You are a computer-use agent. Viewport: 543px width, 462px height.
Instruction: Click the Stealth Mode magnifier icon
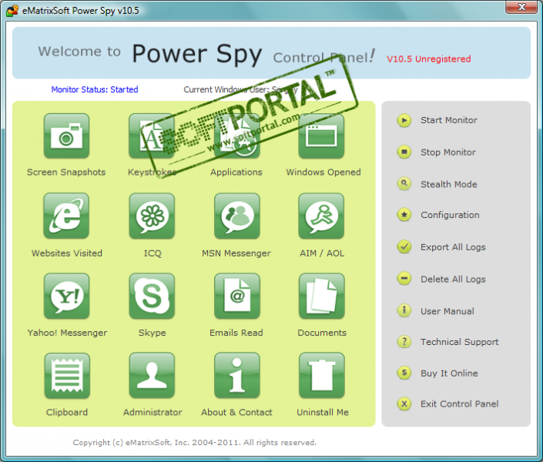404,183
